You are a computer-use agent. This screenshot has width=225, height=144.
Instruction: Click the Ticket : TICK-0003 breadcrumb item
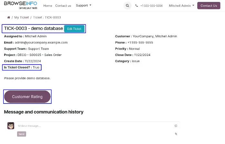47,17
